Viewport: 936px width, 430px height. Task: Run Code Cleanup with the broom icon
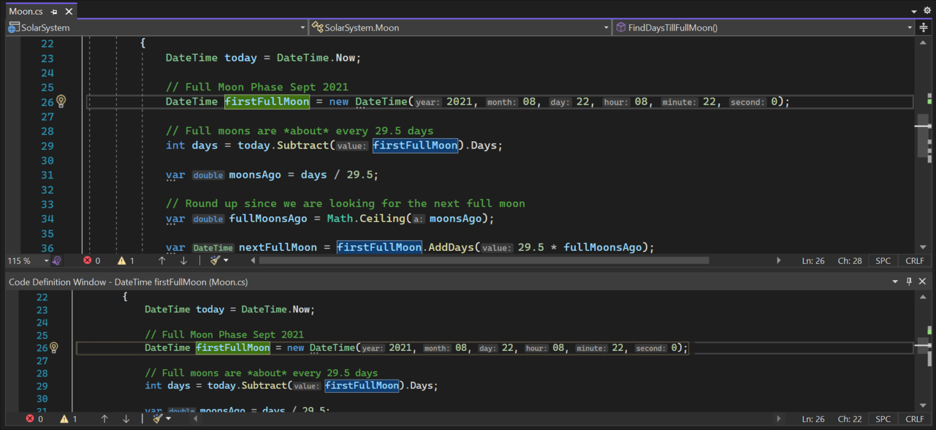pyautogui.click(x=214, y=260)
